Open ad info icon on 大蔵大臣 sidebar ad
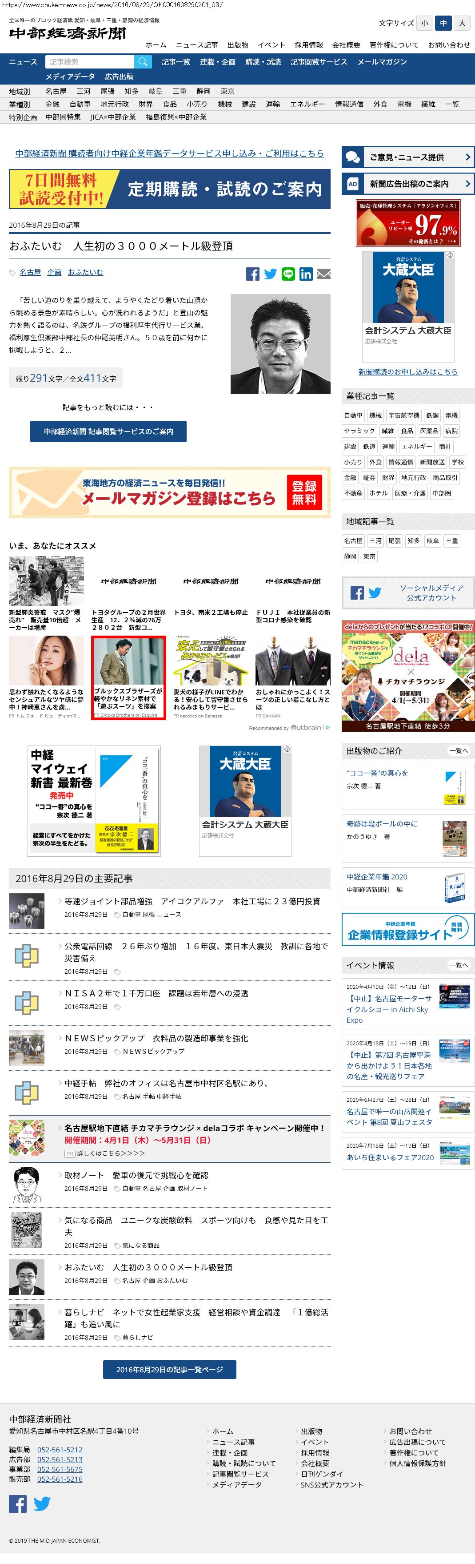The image size is (475, 1564). click(x=450, y=256)
